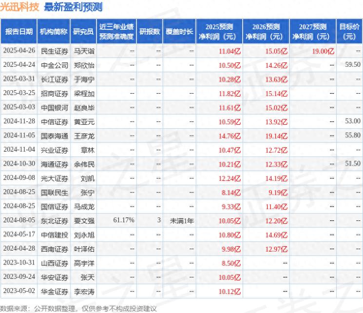This screenshot has height=313, width=363.
Task: Click researcher 余伟民
Action: pos(84,164)
